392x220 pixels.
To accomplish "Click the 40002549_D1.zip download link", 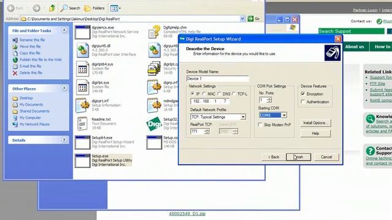I will click(187, 213).
